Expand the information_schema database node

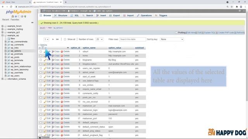point(2,79)
